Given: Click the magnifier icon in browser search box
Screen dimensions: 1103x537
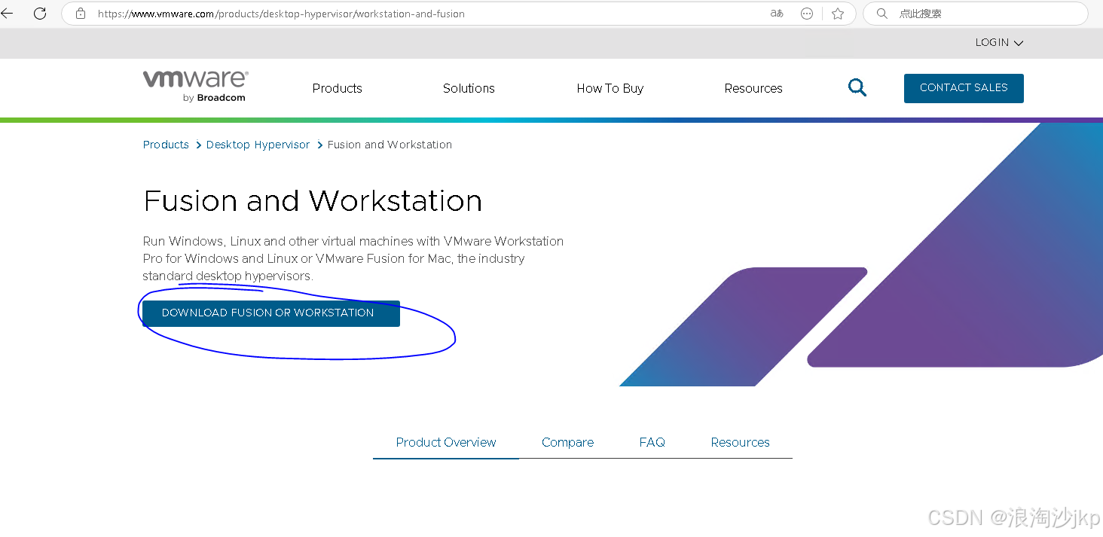Looking at the screenshot, I should (x=882, y=14).
